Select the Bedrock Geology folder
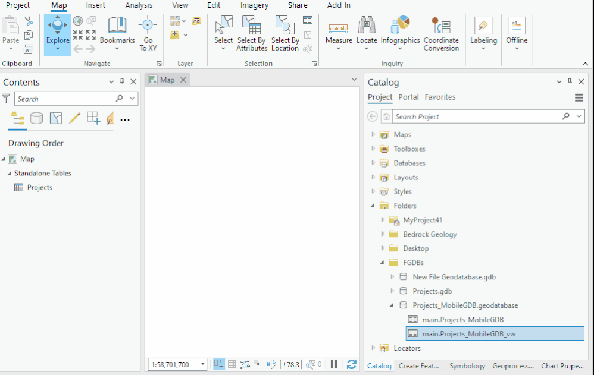This screenshot has width=594, height=375. tap(430, 234)
